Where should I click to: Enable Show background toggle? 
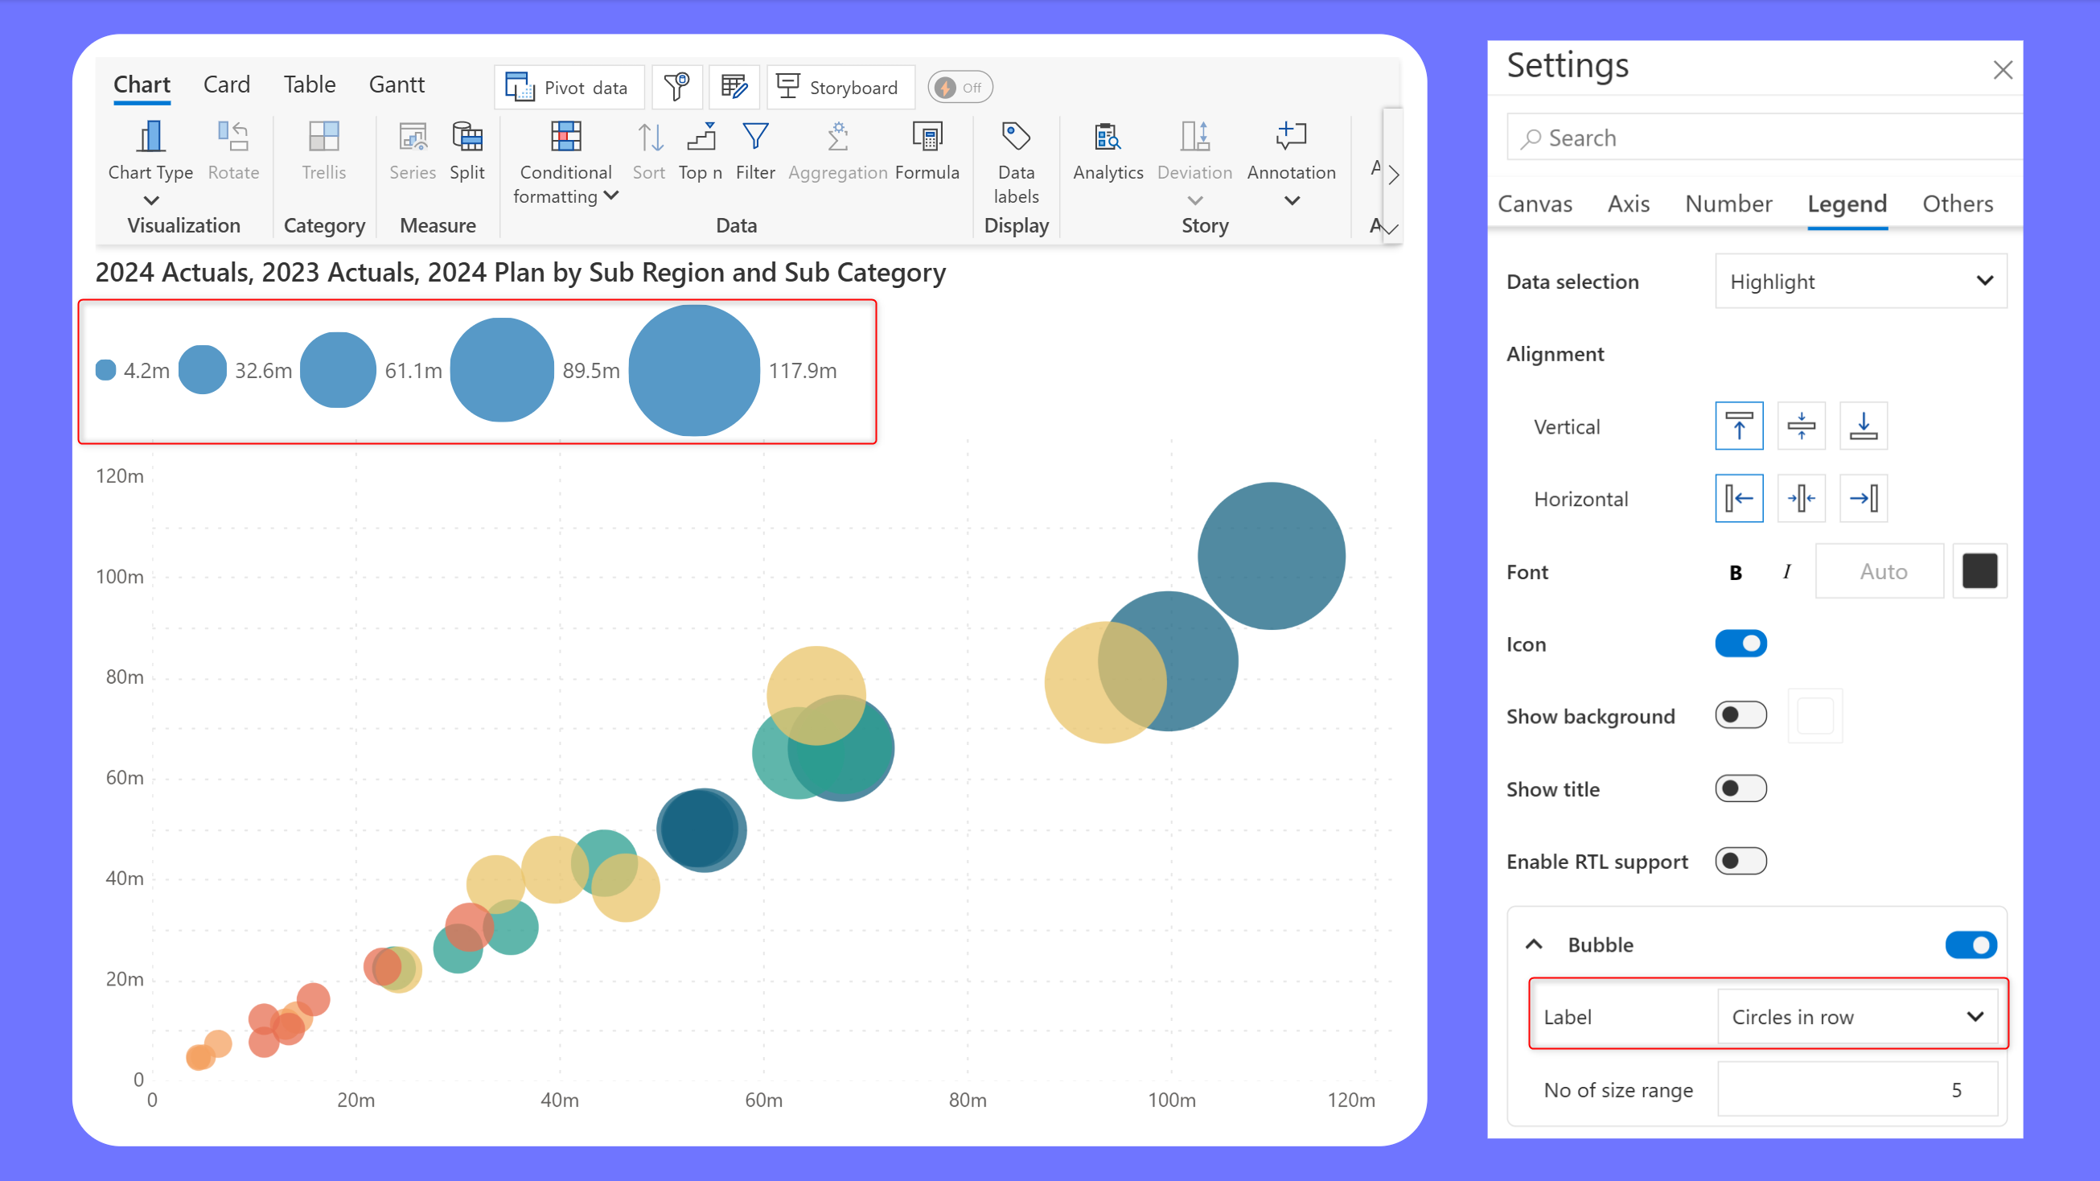pyautogui.click(x=1740, y=715)
